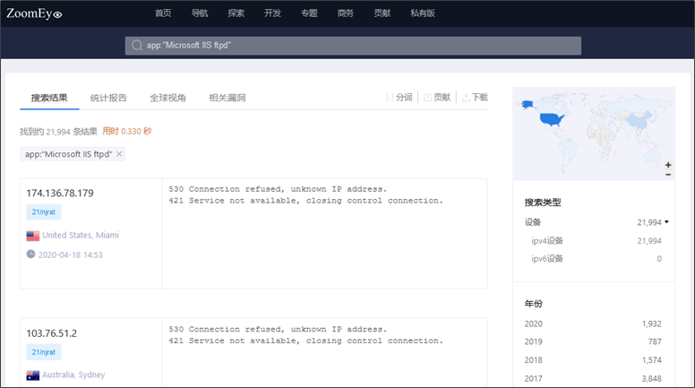The image size is (695, 388).
Task: Open IP address 174.136.78.179
Action: tap(60, 194)
